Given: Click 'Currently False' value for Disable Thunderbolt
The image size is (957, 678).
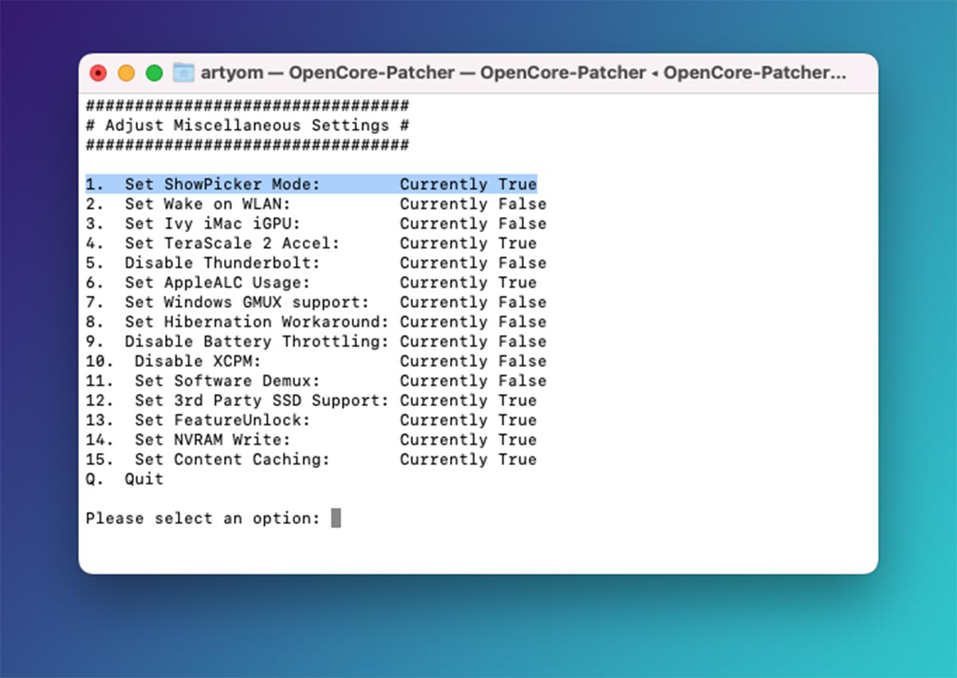Looking at the screenshot, I should tap(473, 262).
